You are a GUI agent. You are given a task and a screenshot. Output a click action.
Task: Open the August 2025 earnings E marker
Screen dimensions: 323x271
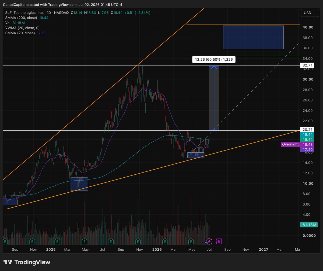click(110, 241)
